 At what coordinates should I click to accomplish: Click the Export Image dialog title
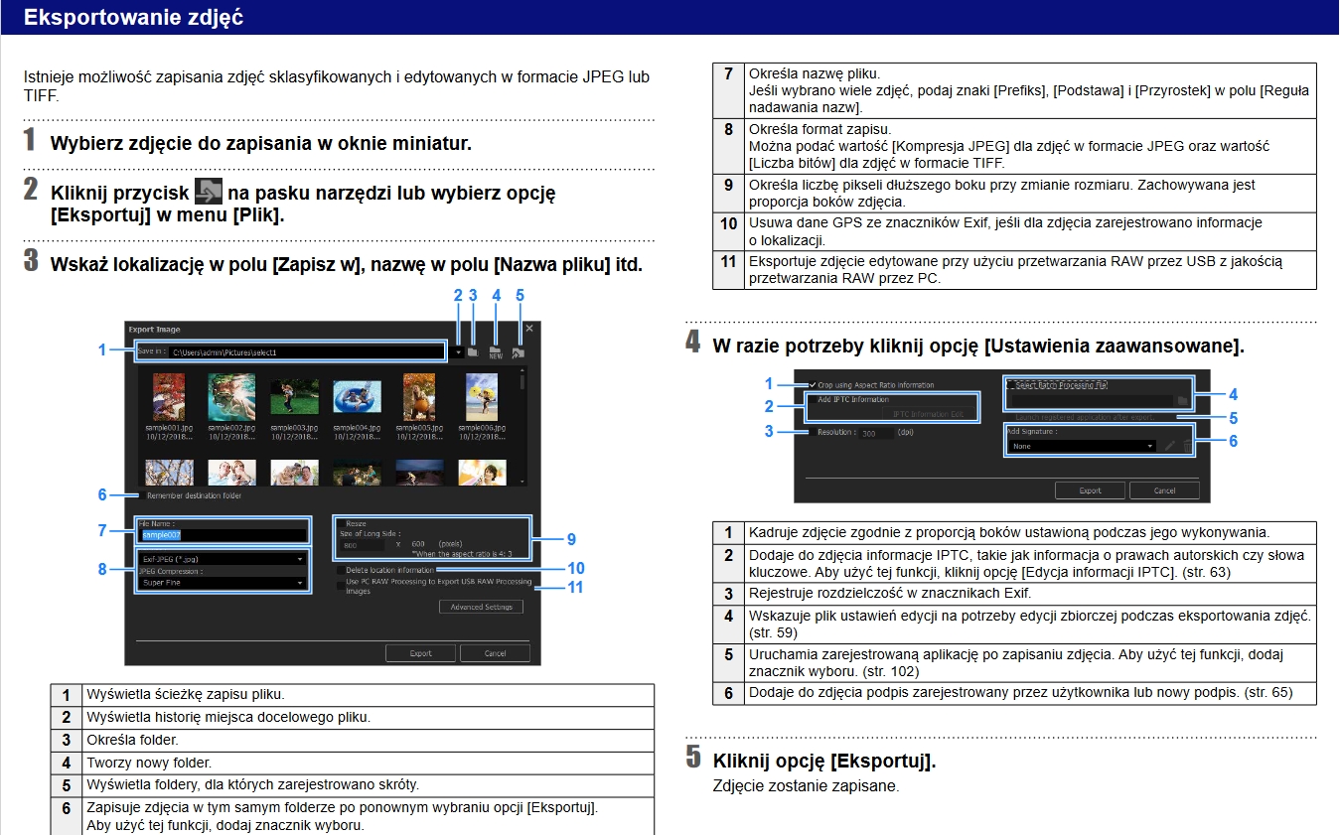click(x=154, y=329)
